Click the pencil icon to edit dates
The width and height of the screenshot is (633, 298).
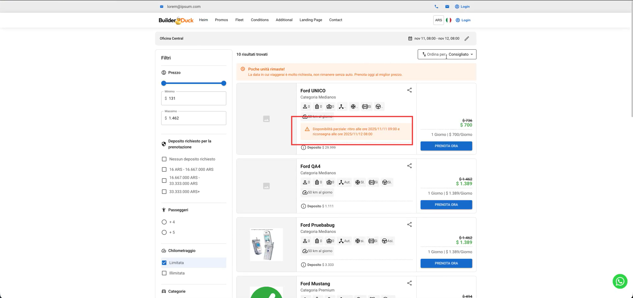tap(467, 39)
